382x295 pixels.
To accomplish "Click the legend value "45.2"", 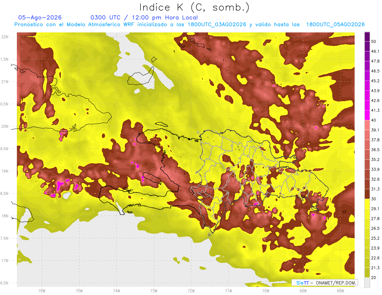I will [x=375, y=81].
